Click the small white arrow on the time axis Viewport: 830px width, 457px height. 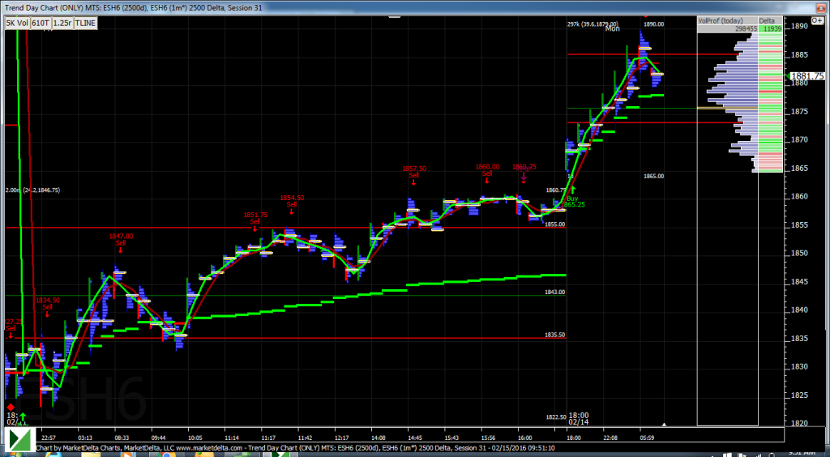(665, 425)
